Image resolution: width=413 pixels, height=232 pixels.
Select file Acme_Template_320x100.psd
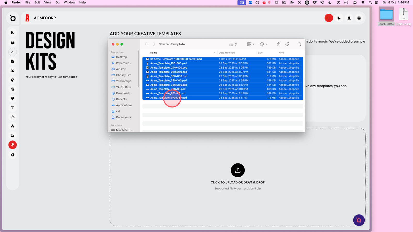click(x=223, y=80)
